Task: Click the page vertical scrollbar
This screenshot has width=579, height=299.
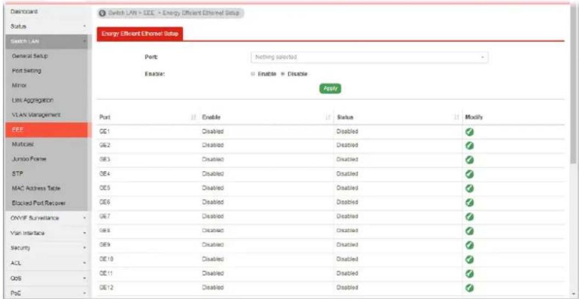Action: [x=573, y=85]
